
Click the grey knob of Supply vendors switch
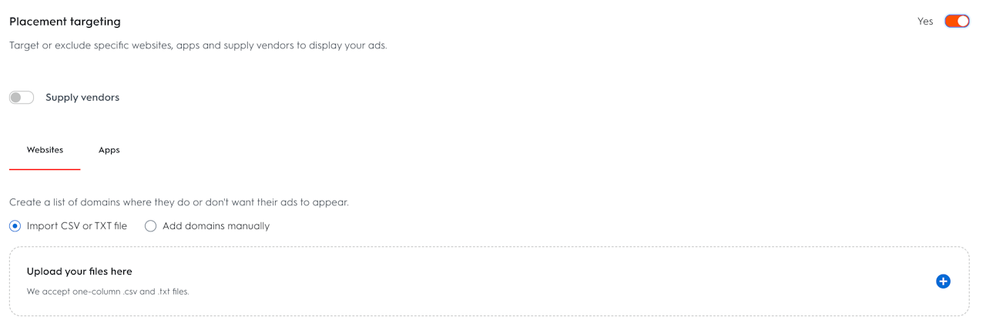tap(16, 98)
